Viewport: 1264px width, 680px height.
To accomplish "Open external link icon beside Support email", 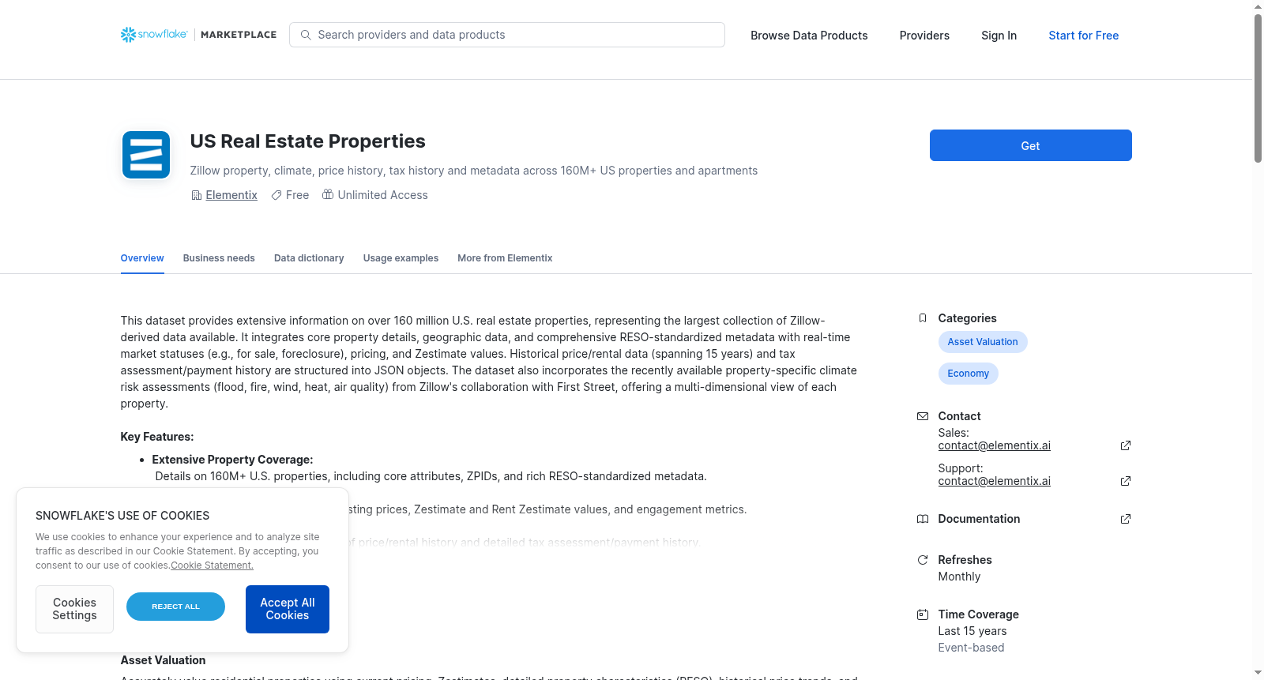I will tap(1126, 481).
